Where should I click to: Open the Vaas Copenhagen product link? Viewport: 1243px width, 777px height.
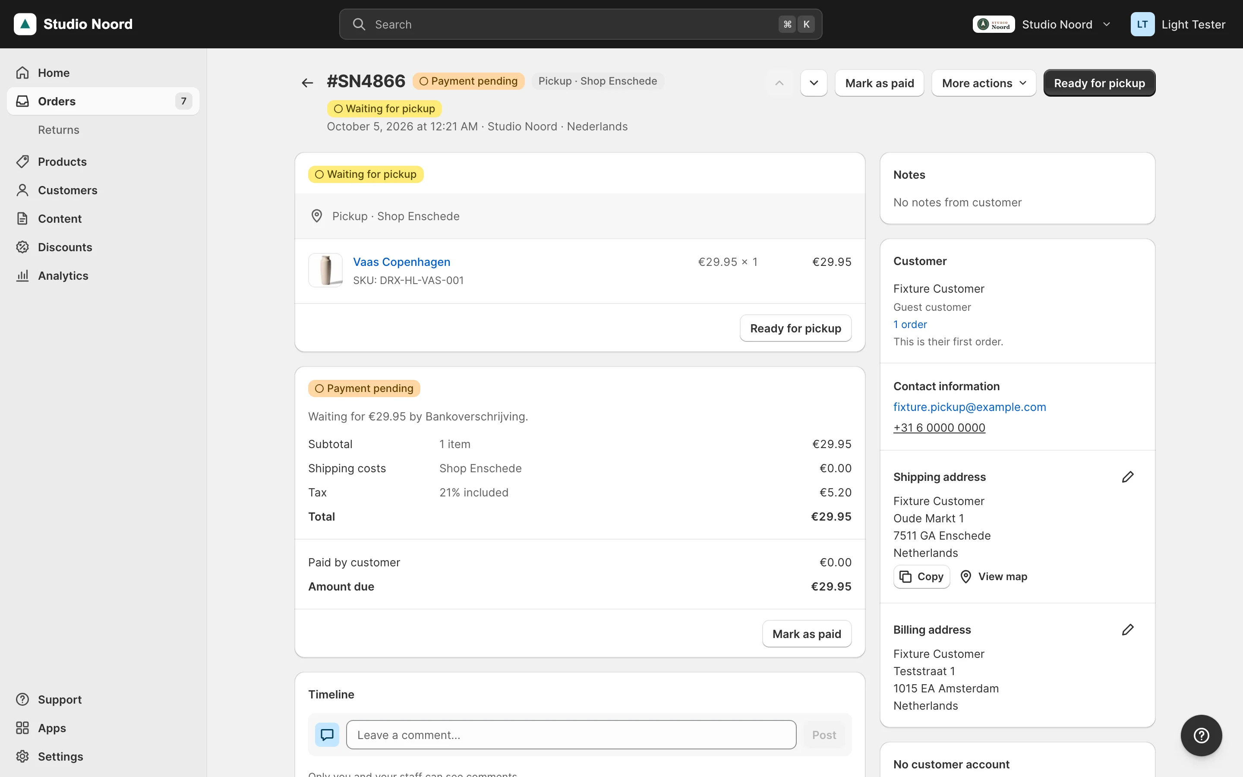401,262
